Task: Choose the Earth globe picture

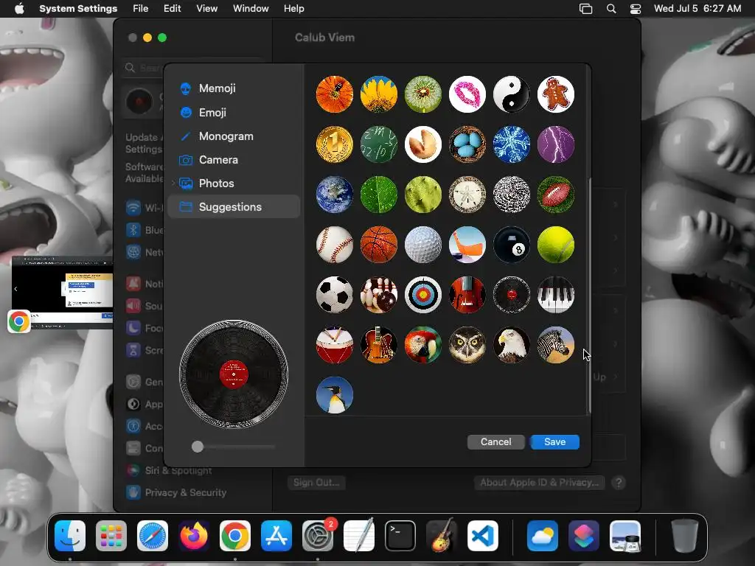Action: (335, 195)
